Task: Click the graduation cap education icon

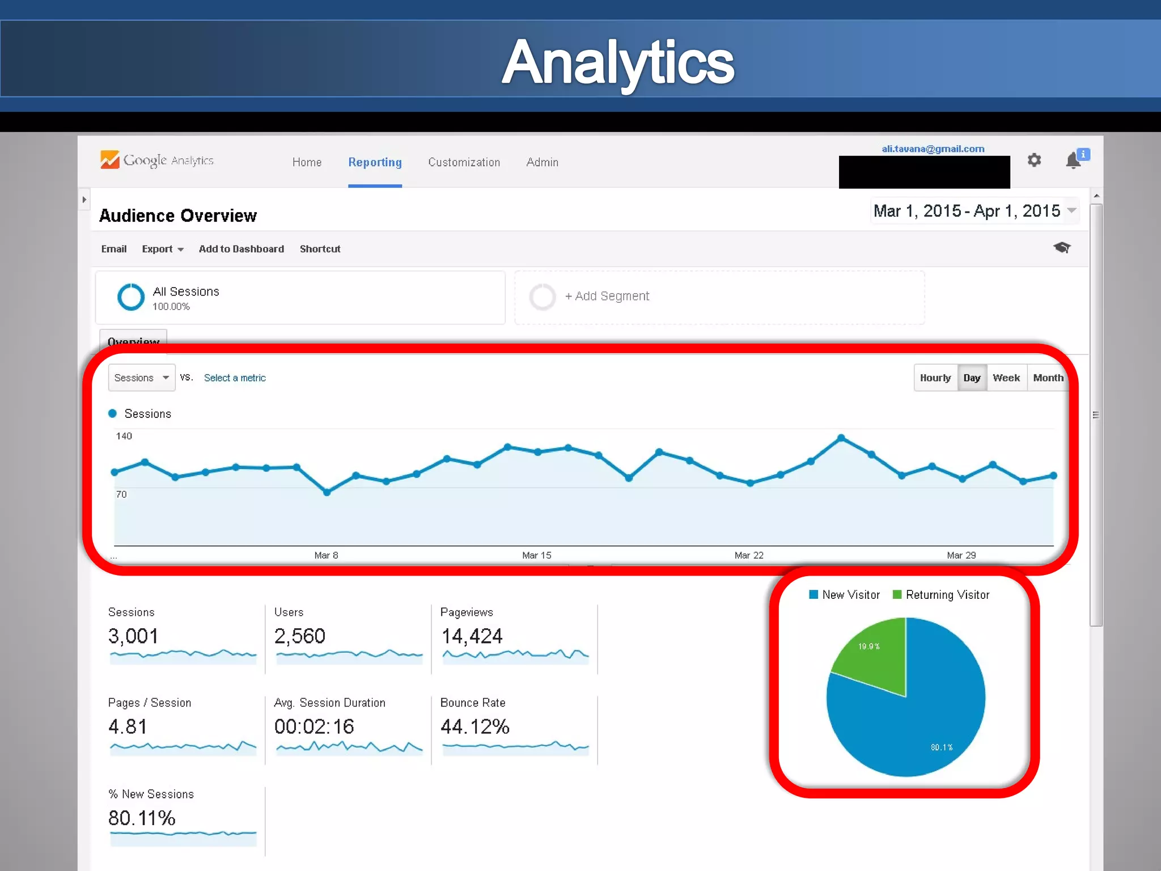Action: click(x=1061, y=248)
